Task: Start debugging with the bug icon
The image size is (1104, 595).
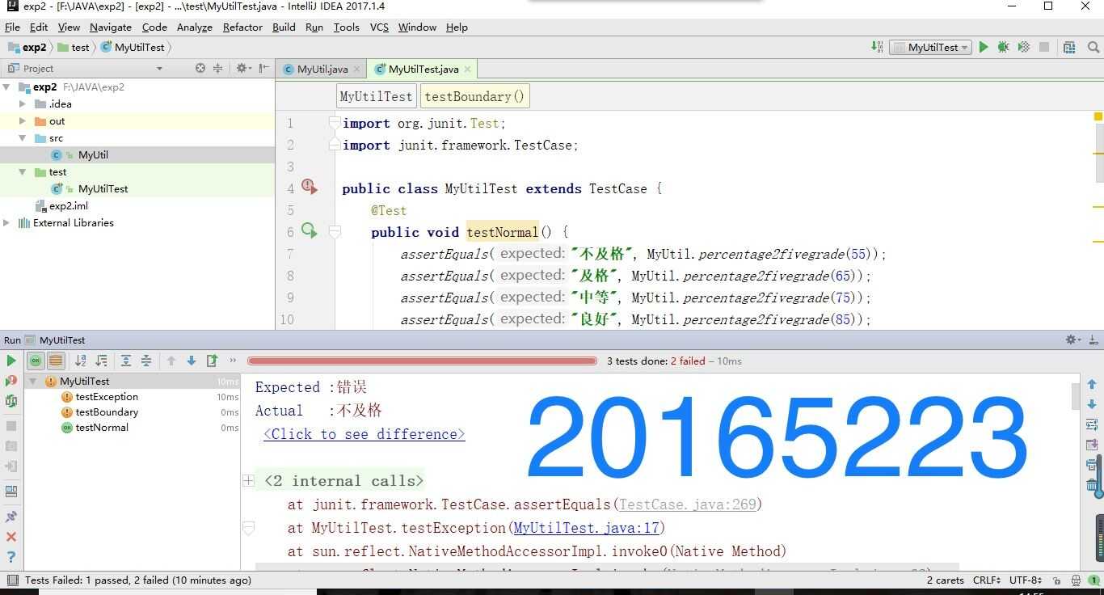Action: click(x=1003, y=48)
